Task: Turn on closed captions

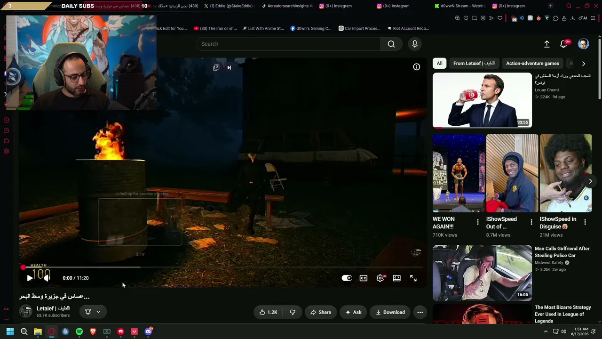Action: 364,278
